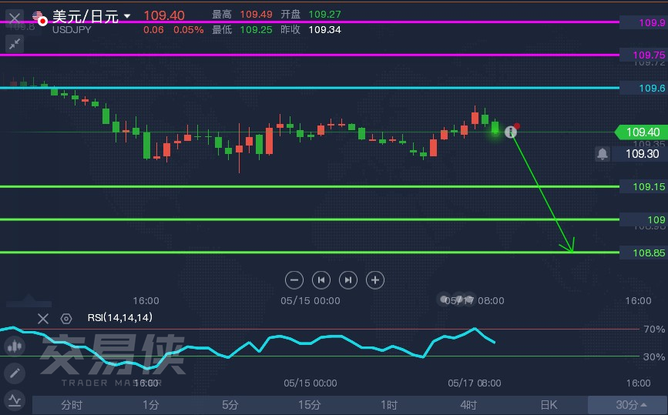The width and height of the screenshot is (668, 415).
Task: Open candlestick chart type icon in sidebar
Action: point(15,346)
